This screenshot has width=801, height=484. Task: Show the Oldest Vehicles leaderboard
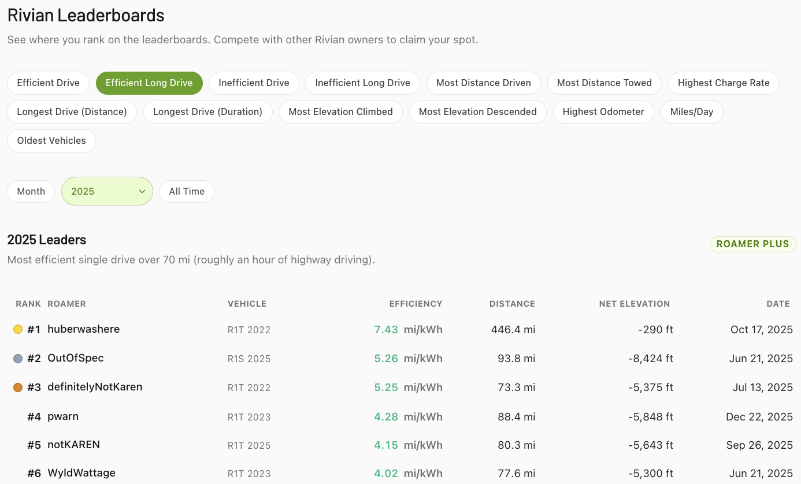pyautogui.click(x=51, y=140)
